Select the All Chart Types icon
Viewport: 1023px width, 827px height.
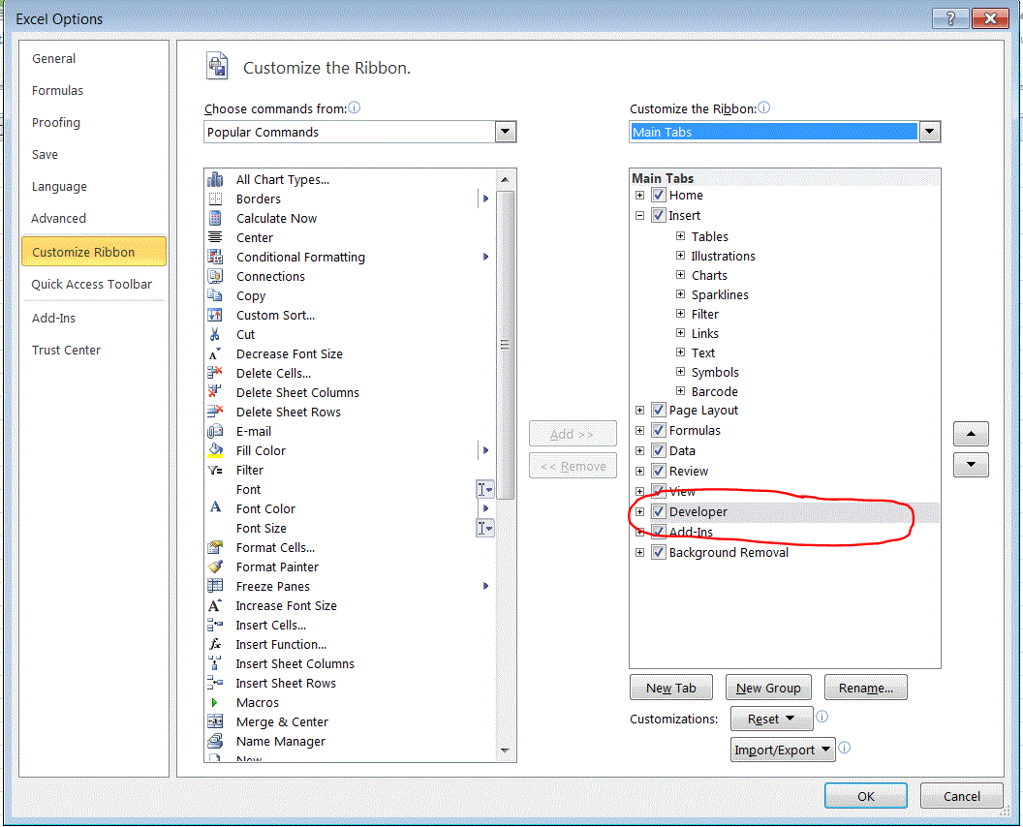point(215,179)
